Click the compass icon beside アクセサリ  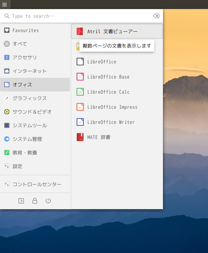[x=7, y=57]
